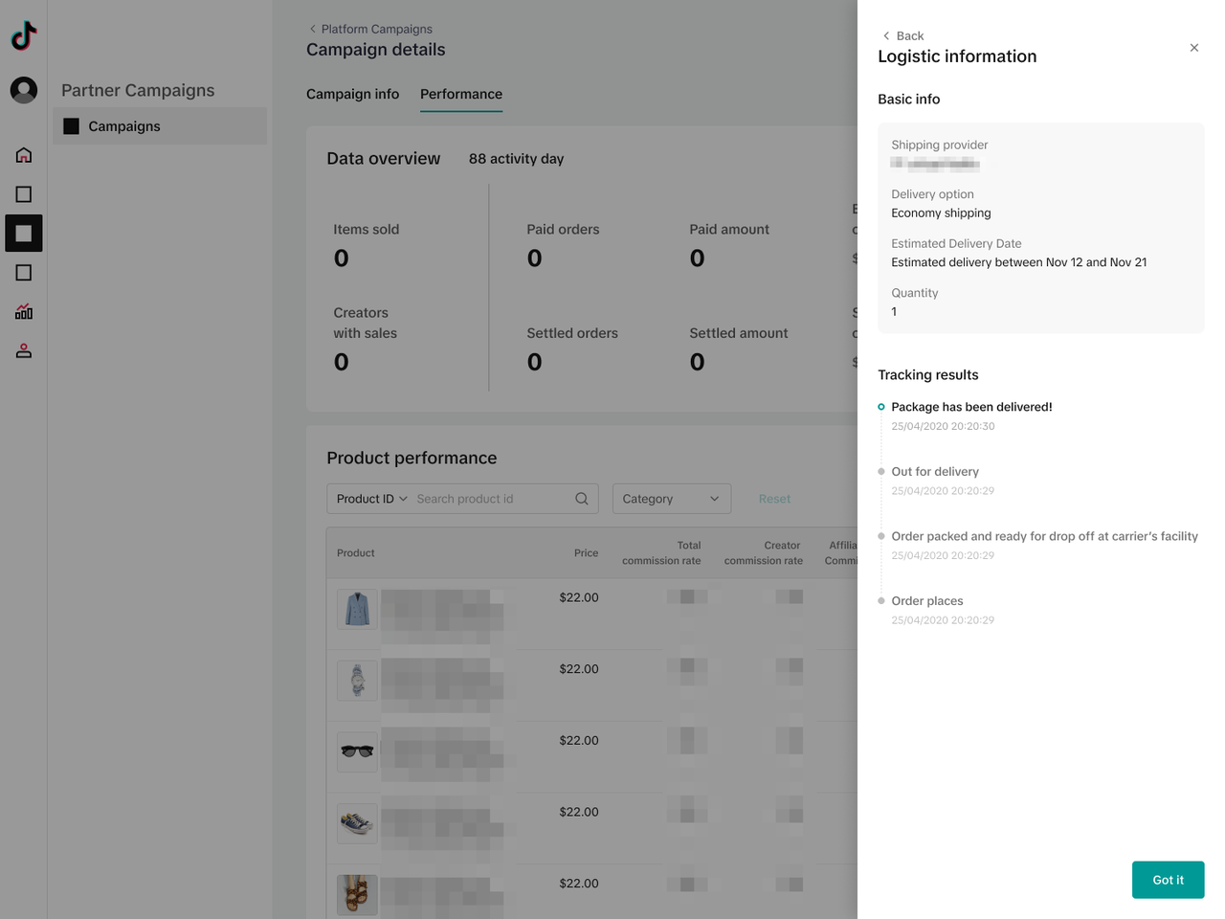Open the analytics chart icon in sidebar
The width and height of the screenshot is (1225, 919).
click(x=24, y=312)
